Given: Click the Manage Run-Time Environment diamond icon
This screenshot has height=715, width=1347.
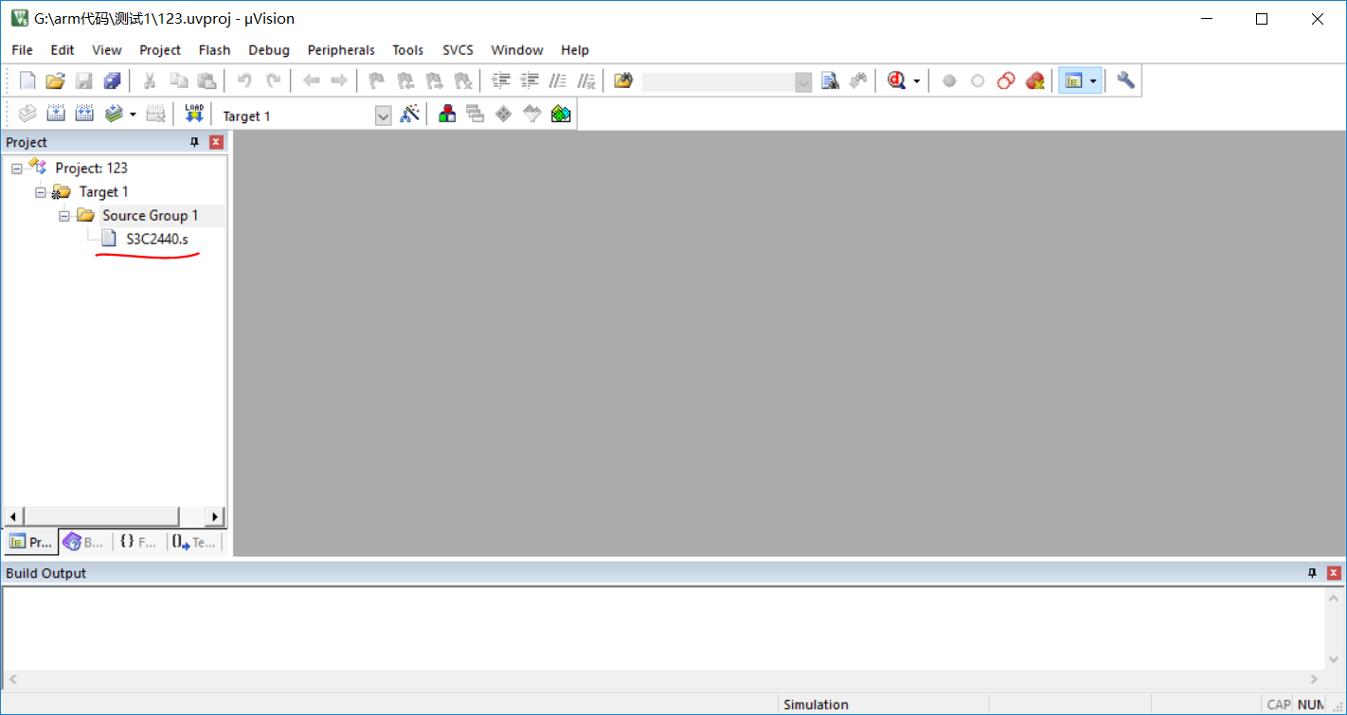Looking at the screenshot, I should [x=504, y=115].
